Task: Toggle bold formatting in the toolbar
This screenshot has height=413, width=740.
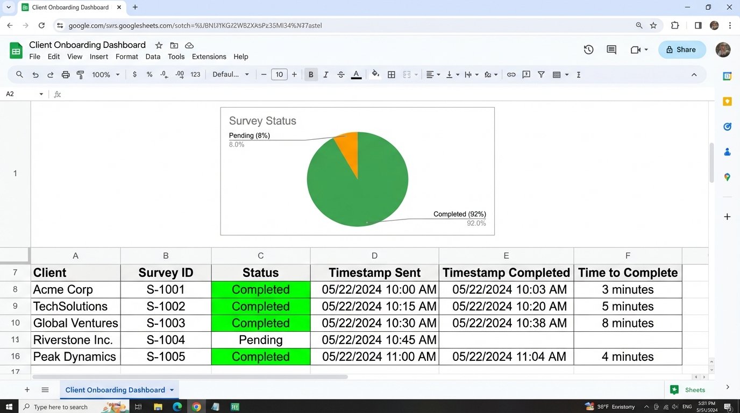Action: (x=310, y=74)
